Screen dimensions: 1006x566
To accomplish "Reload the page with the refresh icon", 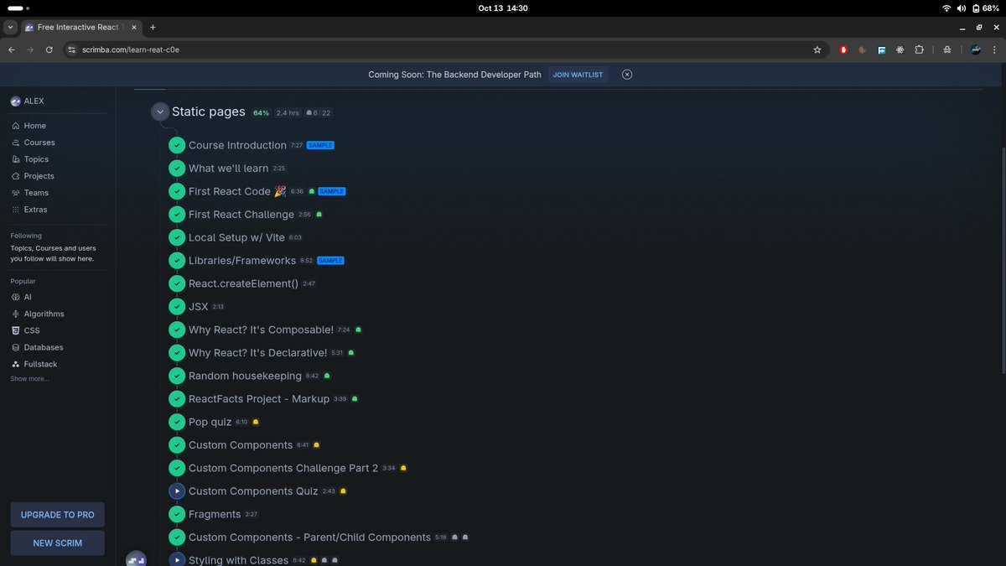I will click(x=49, y=49).
